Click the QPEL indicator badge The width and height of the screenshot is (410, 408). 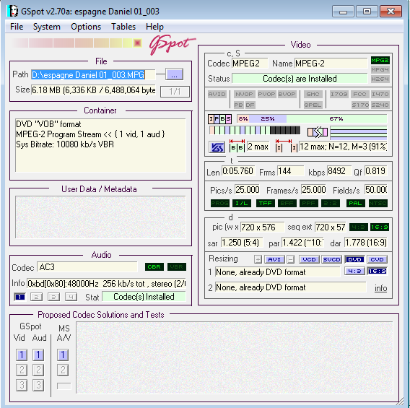click(313, 105)
